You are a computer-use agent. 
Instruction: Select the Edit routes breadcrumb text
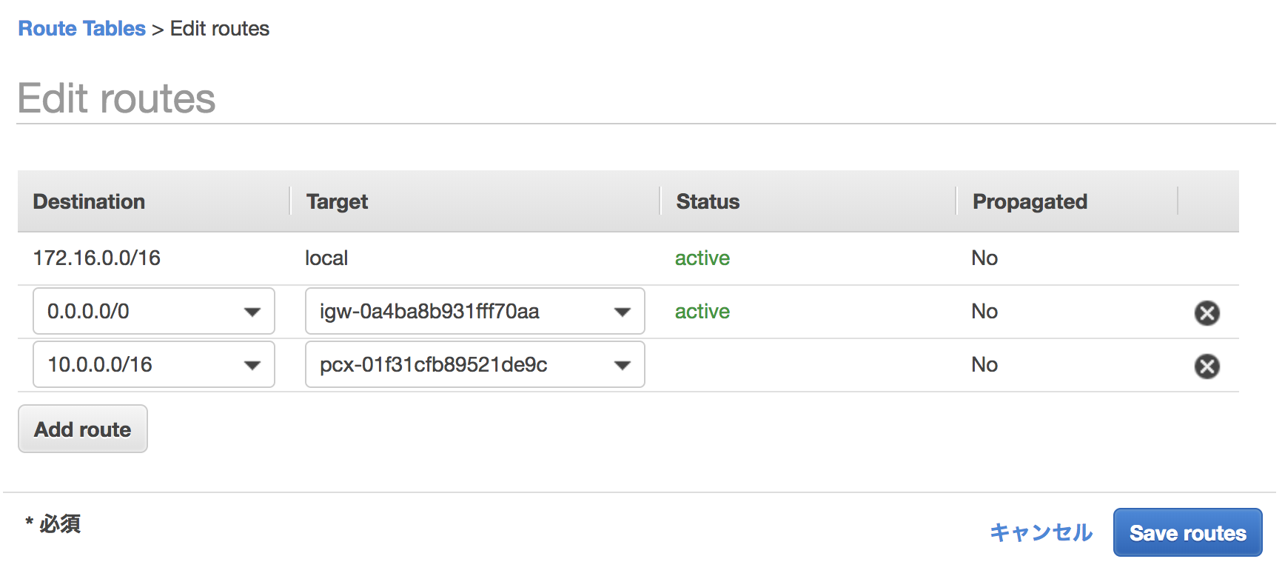tap(220, 28)
